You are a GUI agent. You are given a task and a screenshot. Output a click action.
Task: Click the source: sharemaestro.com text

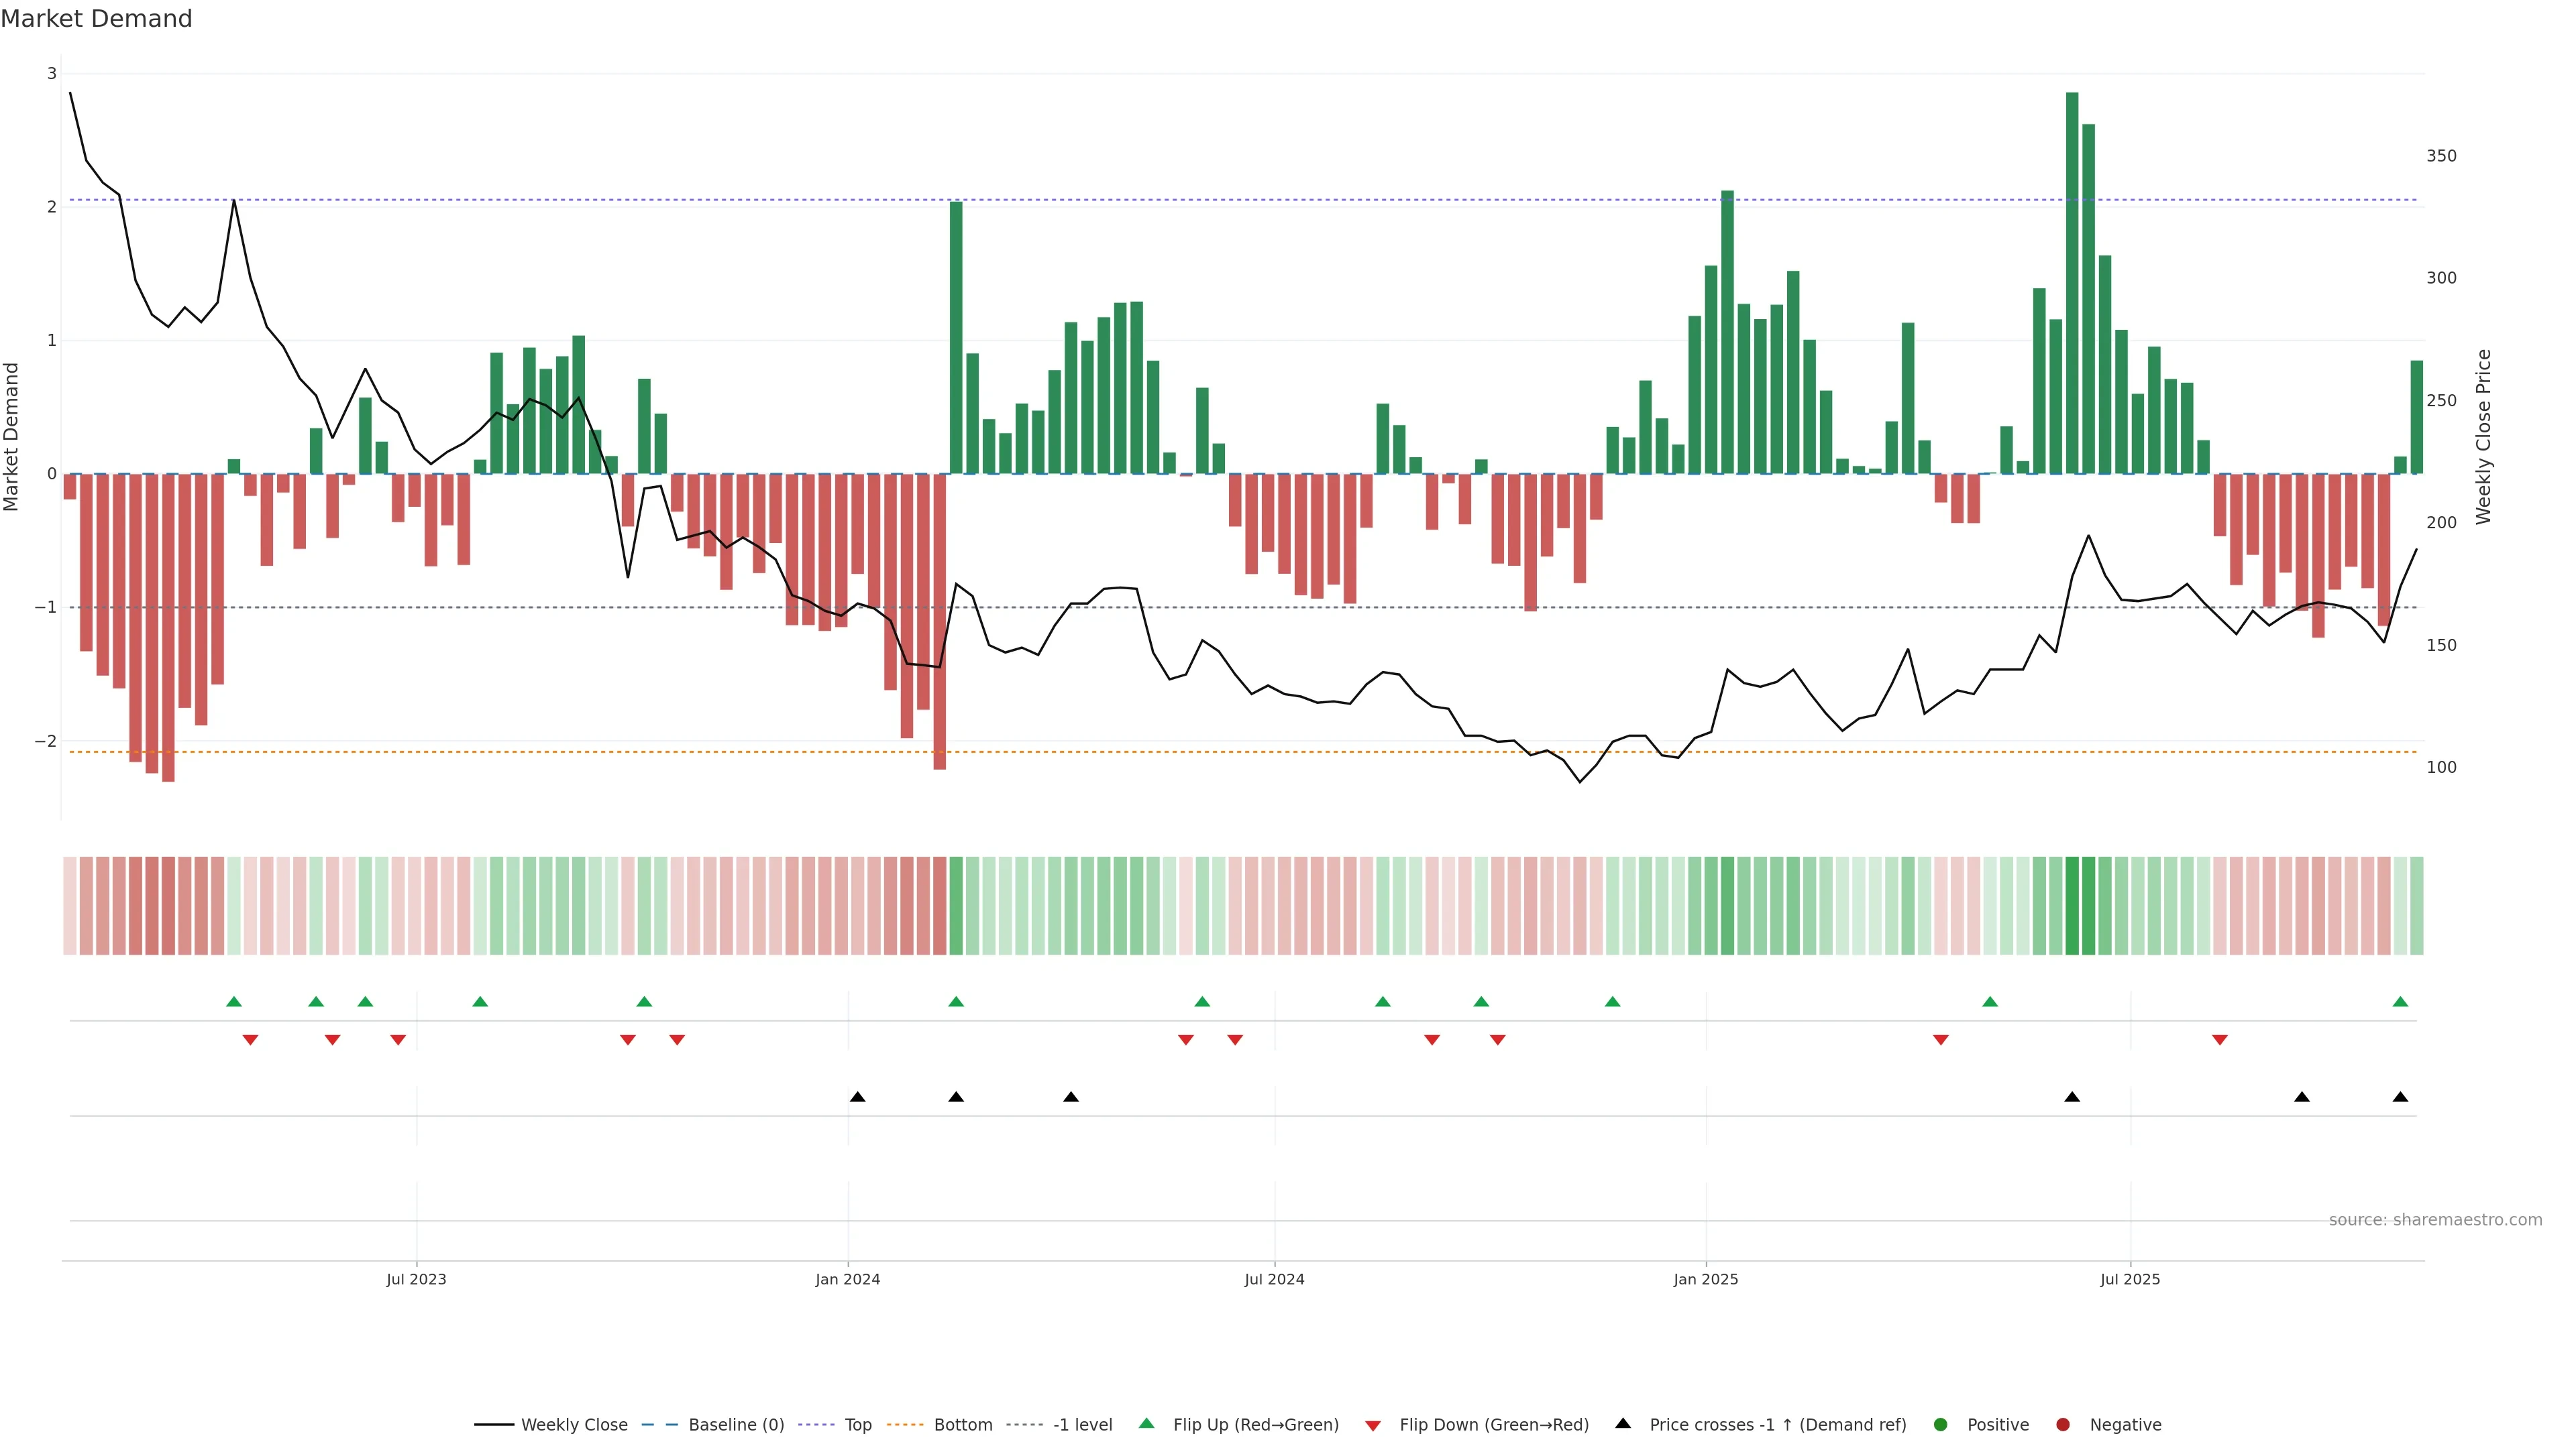click(2435, 1219)
